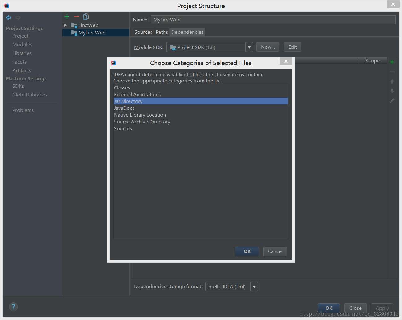Switch to the Paths tab
This screenshot has width=402, height=320.
click(x=162, y=32)
